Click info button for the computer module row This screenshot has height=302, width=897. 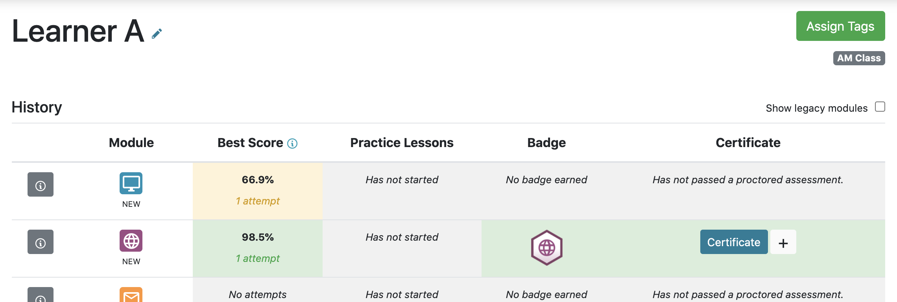(x=41, y=184)
